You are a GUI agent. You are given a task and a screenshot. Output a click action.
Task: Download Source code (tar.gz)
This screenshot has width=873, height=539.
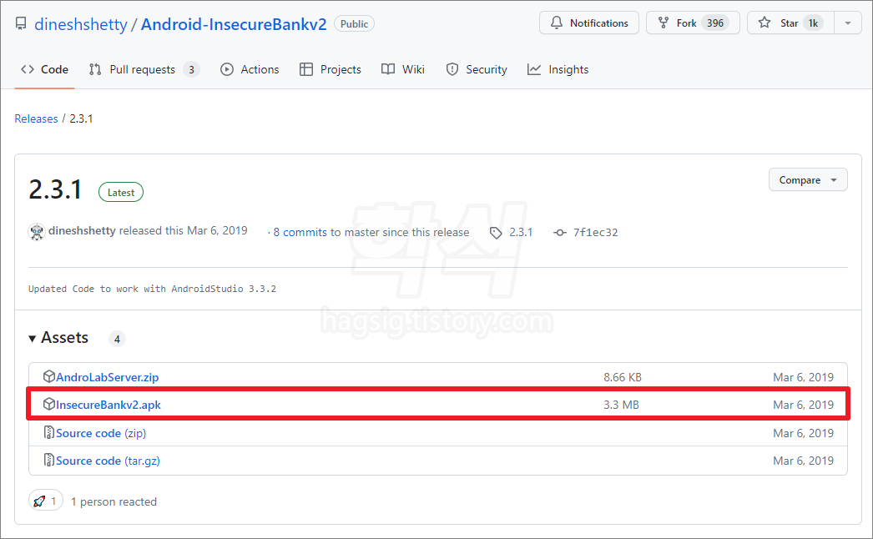tap(108, 461)
